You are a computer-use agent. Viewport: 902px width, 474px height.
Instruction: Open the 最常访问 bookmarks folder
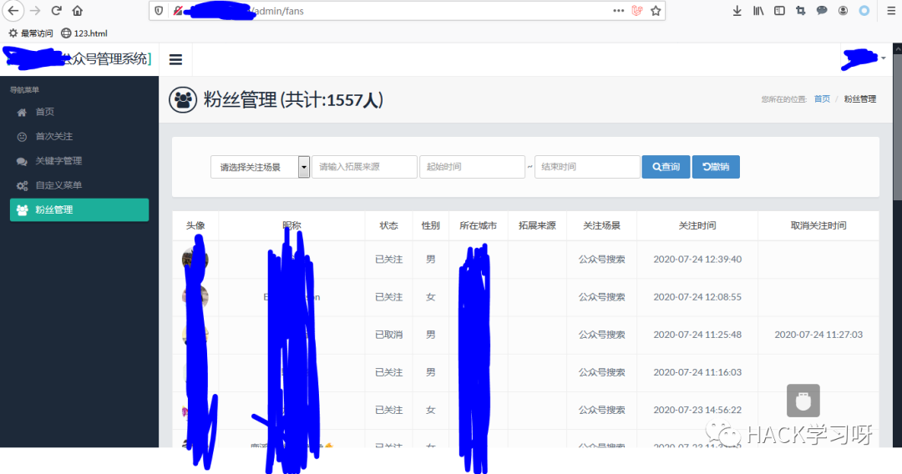click(31, 33)
